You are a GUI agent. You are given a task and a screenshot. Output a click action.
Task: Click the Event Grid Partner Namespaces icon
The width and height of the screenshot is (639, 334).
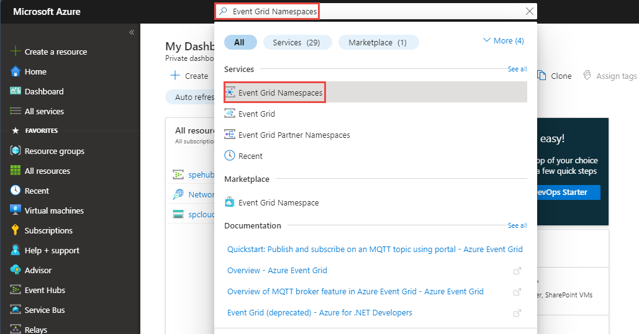point(230,135)
